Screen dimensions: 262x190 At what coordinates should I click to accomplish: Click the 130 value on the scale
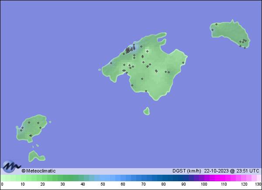coord(258,184)
